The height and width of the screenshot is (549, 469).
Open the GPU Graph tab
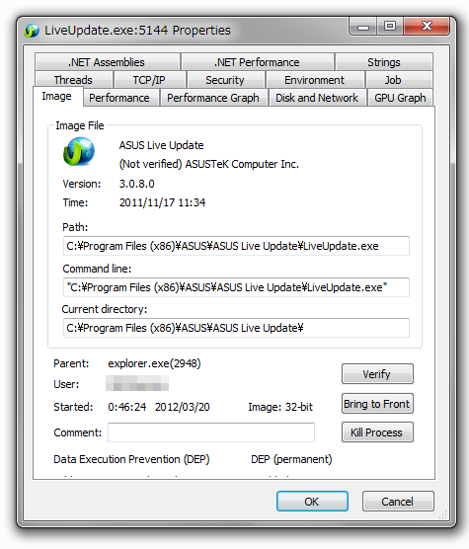pos(400,98)
